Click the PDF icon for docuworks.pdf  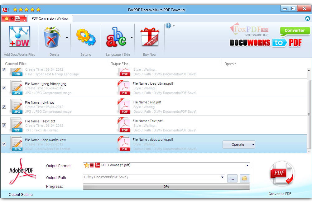coord(124,144)
